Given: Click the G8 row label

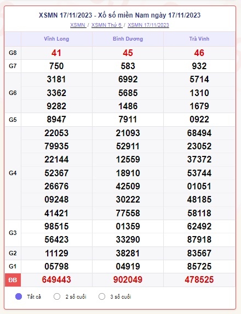Looking at the screenshot, I should pos(13,53).
